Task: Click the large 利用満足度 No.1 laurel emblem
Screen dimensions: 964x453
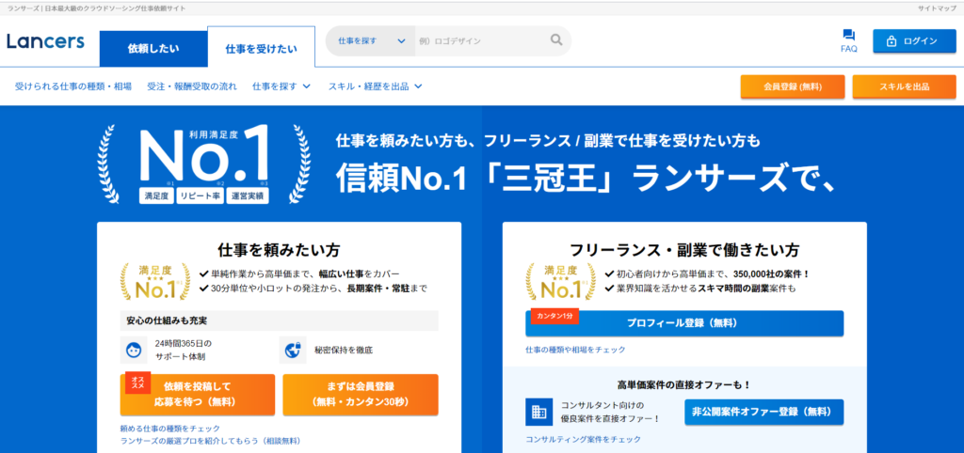Action: coord(204,164)
